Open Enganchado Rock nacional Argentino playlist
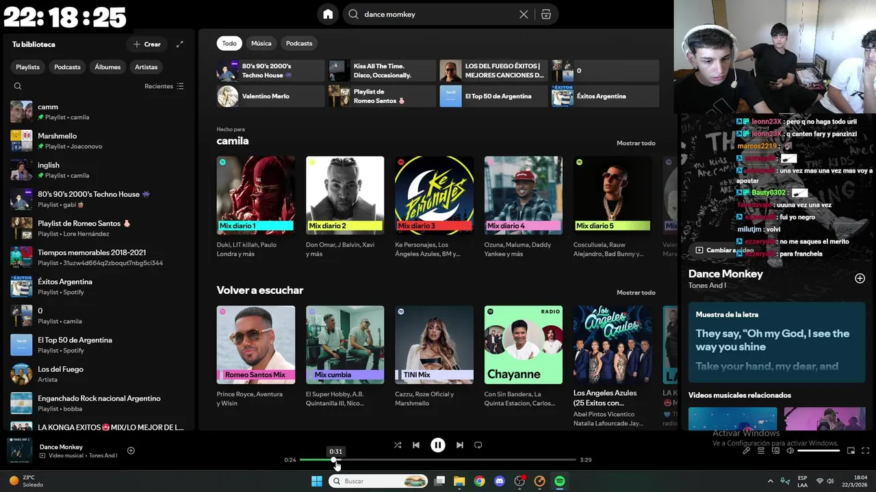This screenshot has width=876, height=492. click(98, 403)
